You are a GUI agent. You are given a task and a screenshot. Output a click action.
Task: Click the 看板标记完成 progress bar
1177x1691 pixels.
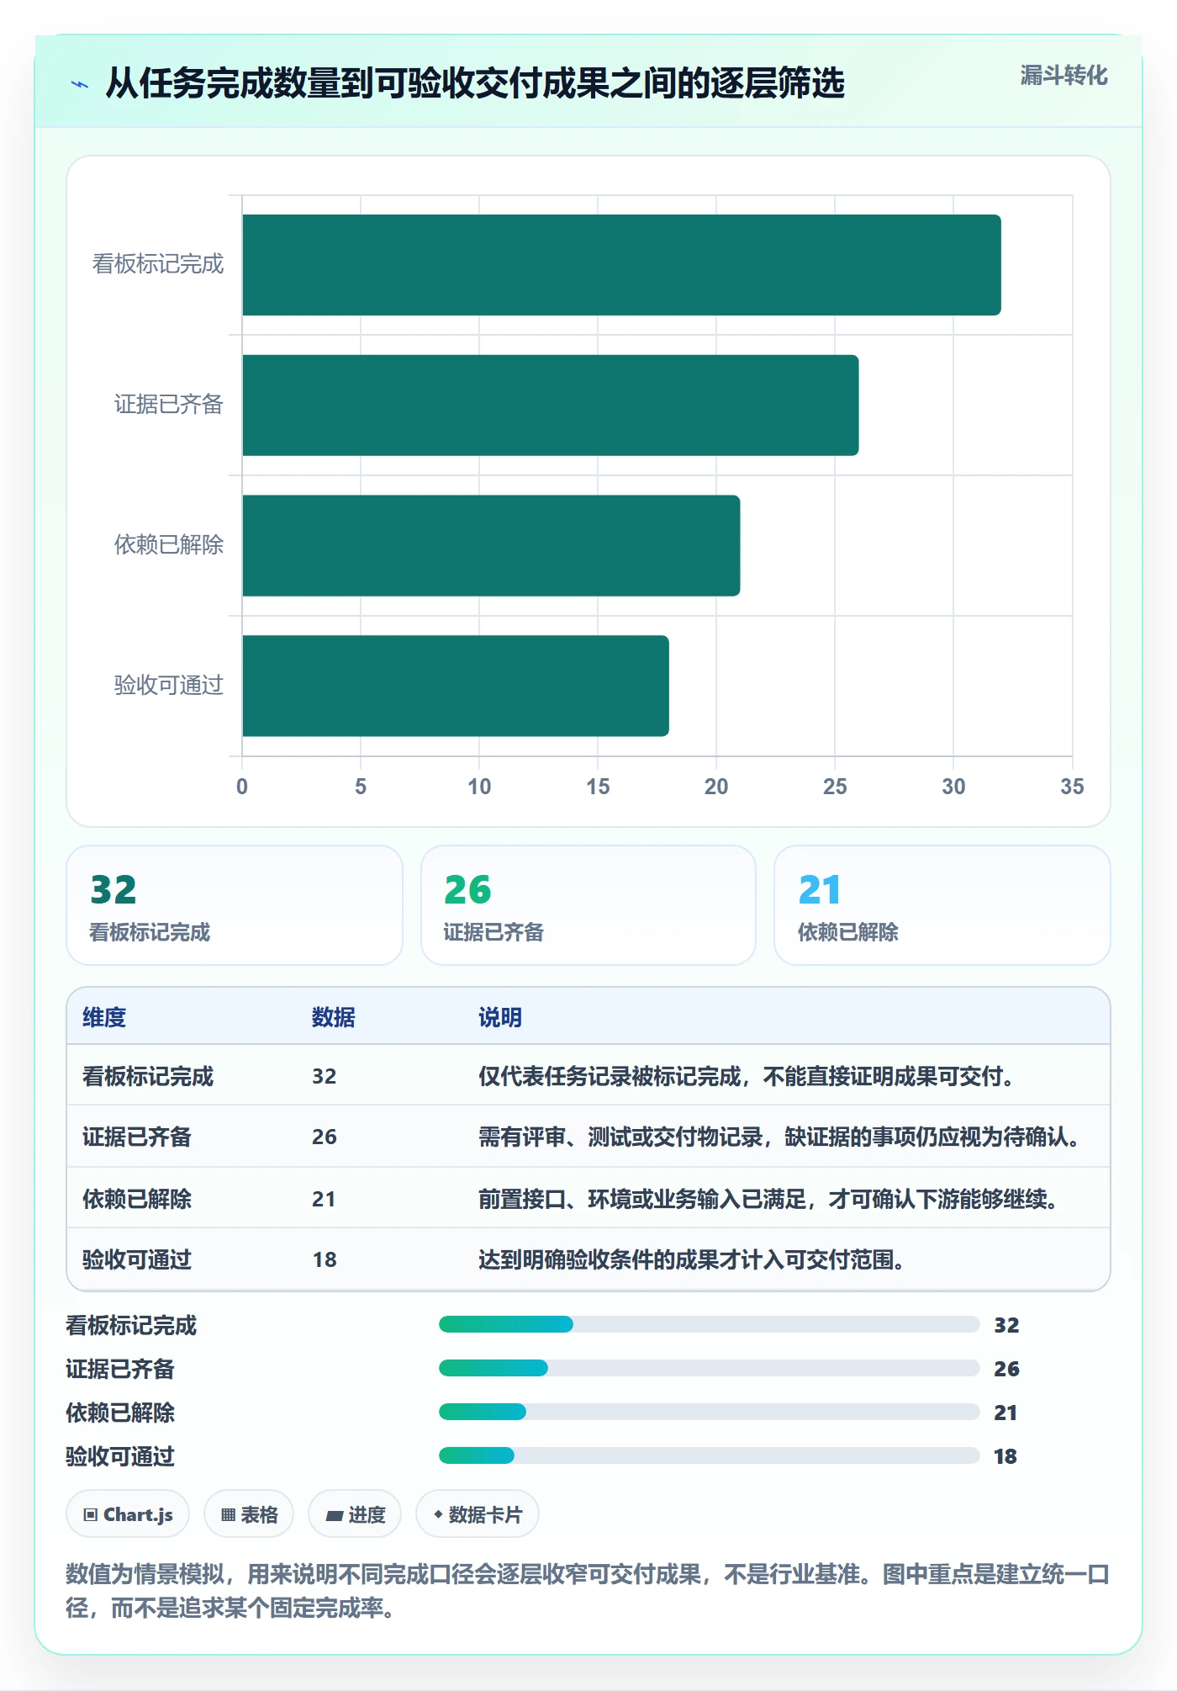coord(709,1324)
